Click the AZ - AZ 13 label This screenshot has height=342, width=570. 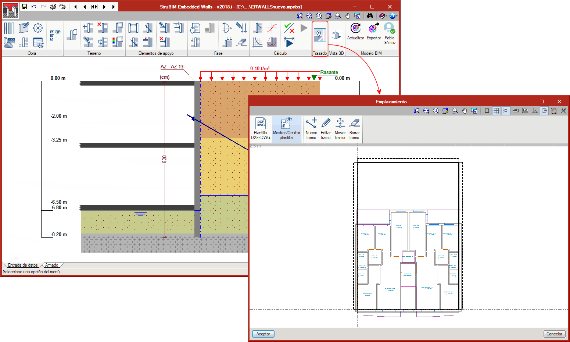(x=172, y=67)
